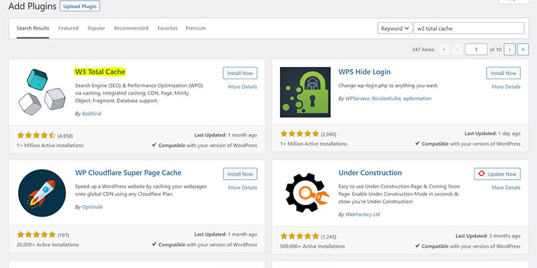Open WP Cloudflare Super Page Cache title
The image size is (537, 268).
tap(128, 173)
